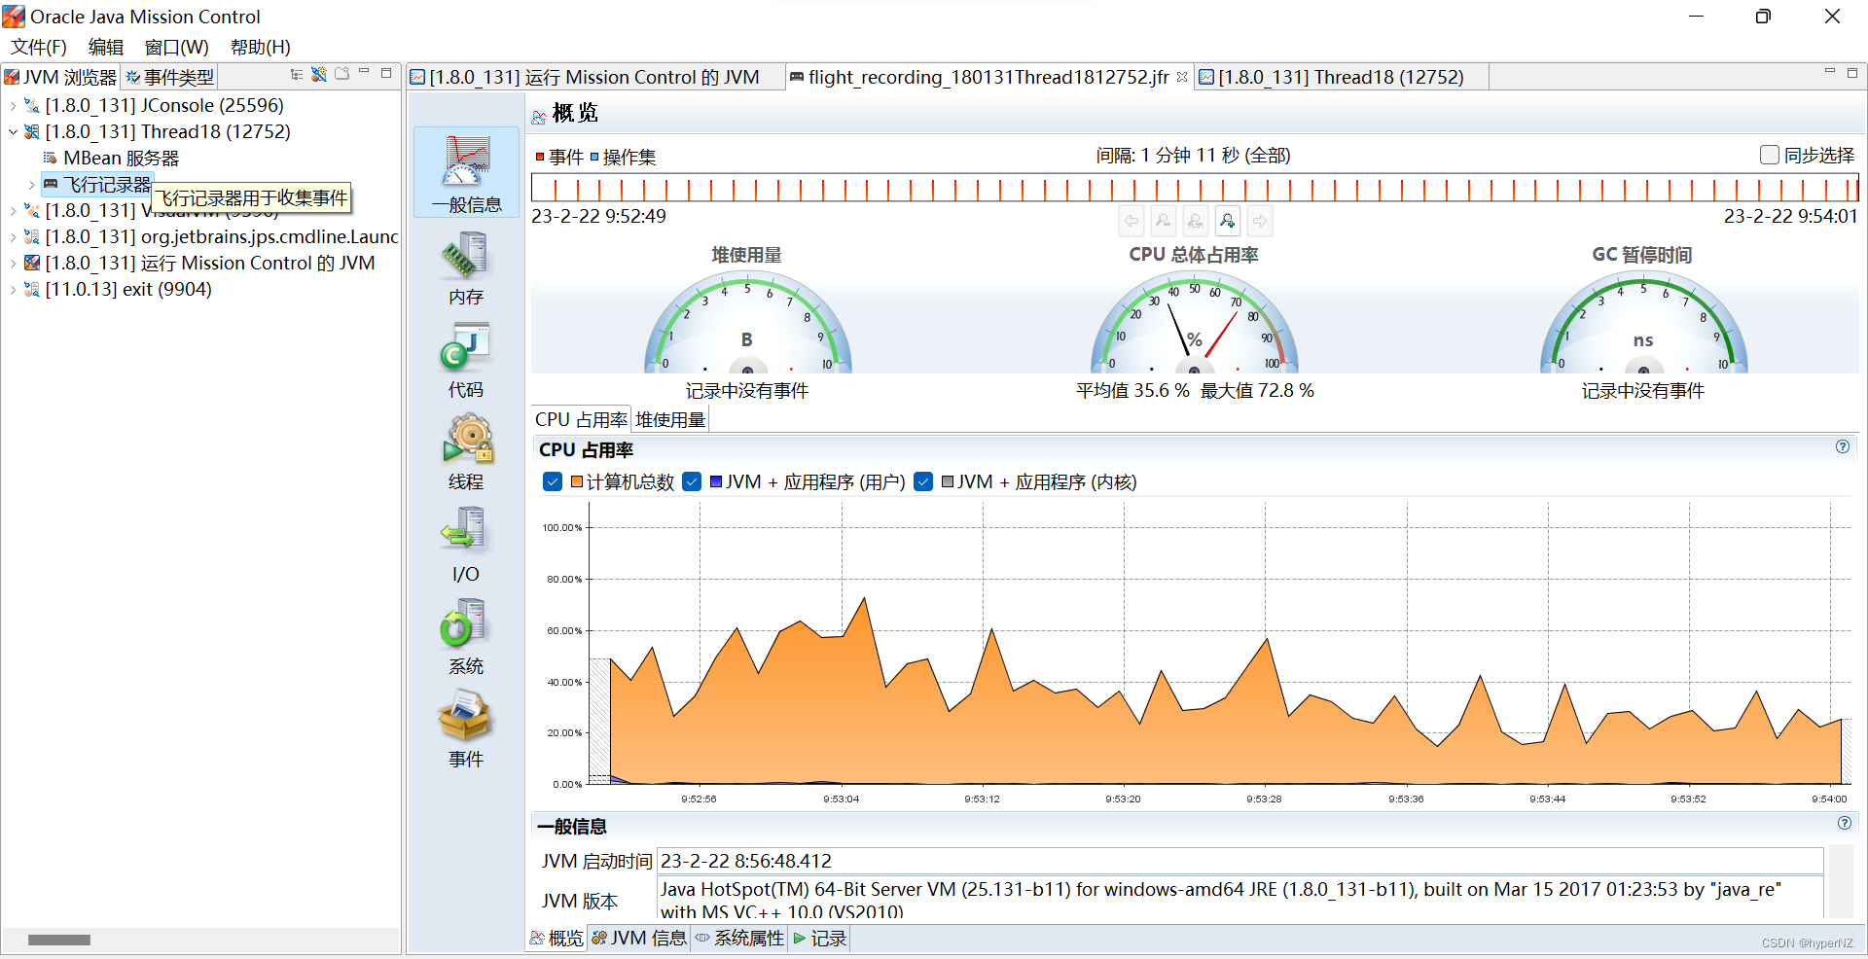Switch to the JVM 浏览器 tab

[x=60, y=77]
